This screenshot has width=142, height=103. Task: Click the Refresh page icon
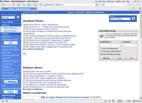(x=19, y=5)
